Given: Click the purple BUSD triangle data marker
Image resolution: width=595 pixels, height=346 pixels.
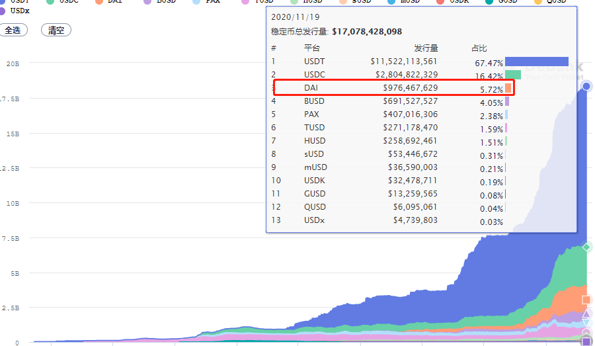Looking at the screenshot, I should tap(586, 314).
